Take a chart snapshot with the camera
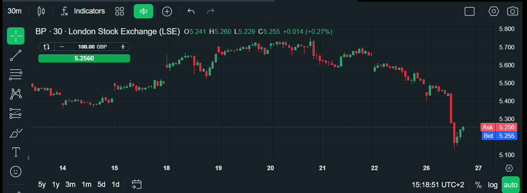Viewport: 527px width, 193px height. 512,11
